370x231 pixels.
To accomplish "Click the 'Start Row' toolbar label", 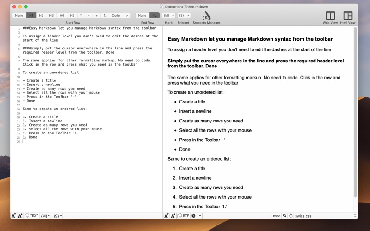I will point(73,23).
